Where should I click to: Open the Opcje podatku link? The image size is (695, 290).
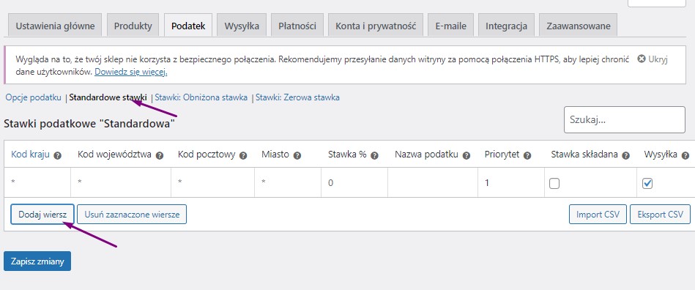pos(33,97)
